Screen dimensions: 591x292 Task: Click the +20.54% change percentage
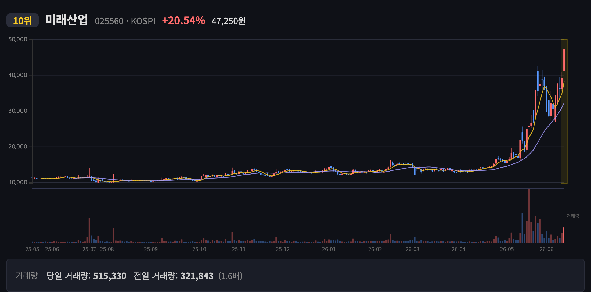coord(184,21)
